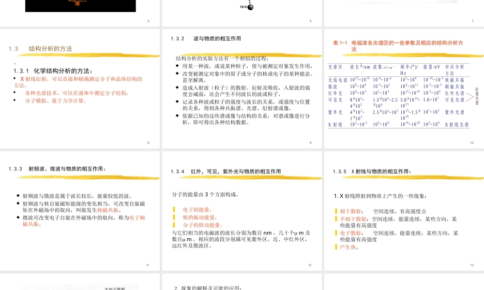The image size is (484, 290).
Task: Click the bullet '各种光谱技术，可以在液体中测定分子结构'
Action: point(77,93)
